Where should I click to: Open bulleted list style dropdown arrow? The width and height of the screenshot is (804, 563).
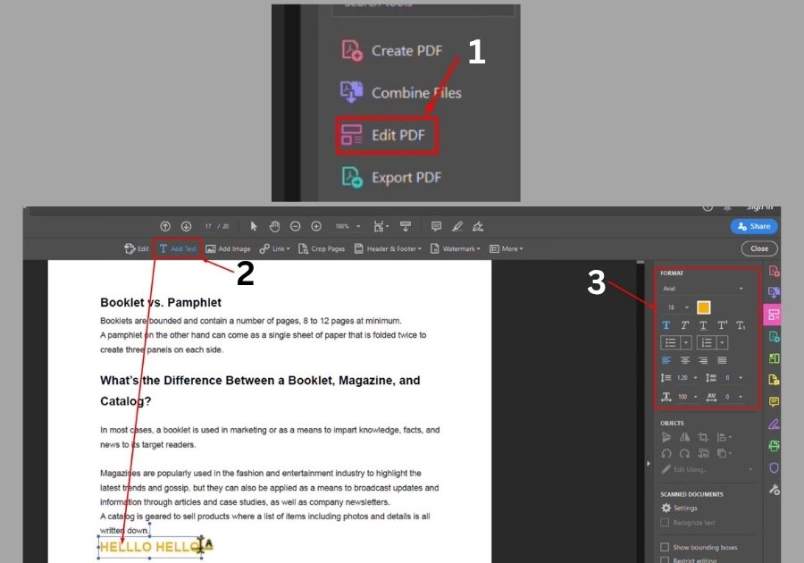click(x=686, y=342)
